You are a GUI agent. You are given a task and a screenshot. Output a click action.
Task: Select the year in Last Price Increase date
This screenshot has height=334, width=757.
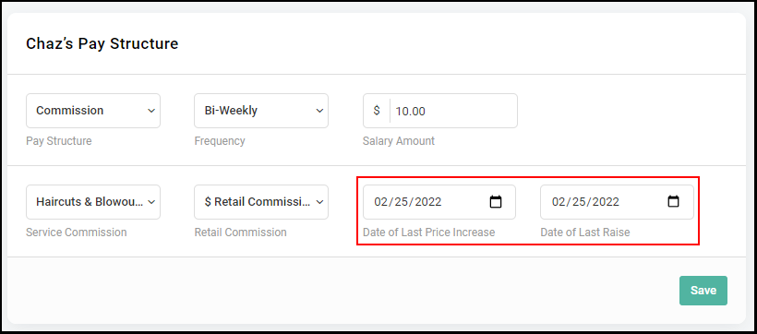click(428, 202)
